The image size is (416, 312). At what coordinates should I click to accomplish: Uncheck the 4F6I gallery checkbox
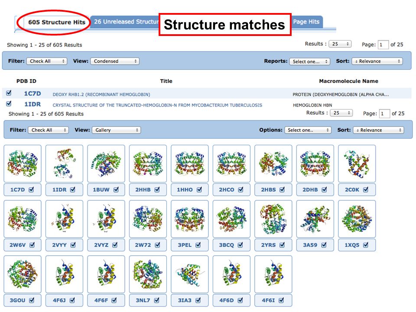[281, 300]
